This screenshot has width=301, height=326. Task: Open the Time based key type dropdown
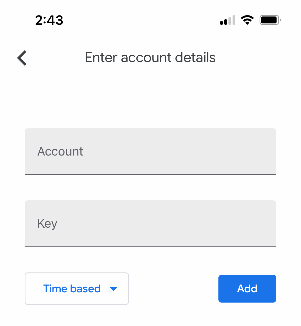click(x=77, y=289)
